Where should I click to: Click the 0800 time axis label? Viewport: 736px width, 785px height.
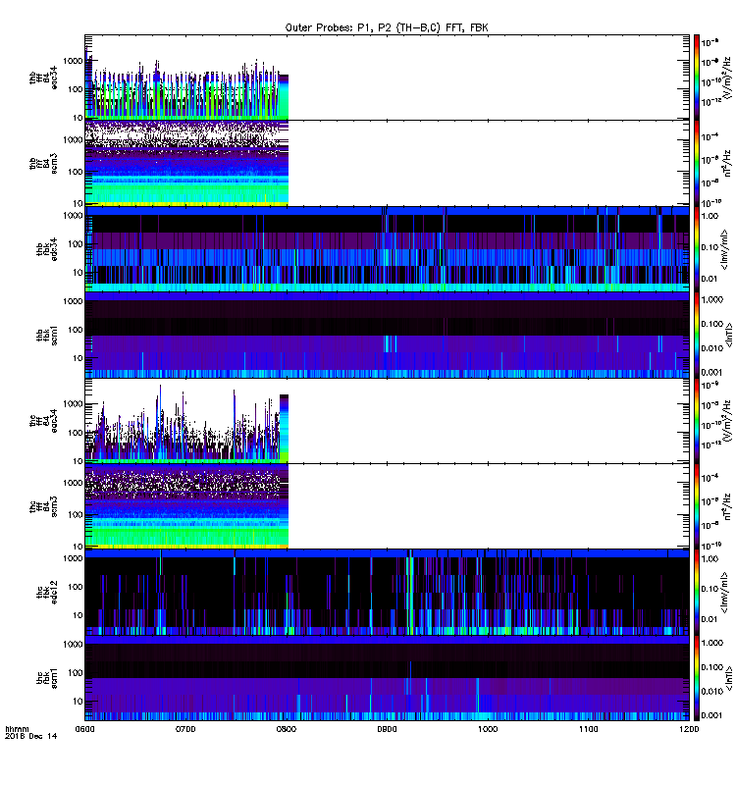pos(287,729)
